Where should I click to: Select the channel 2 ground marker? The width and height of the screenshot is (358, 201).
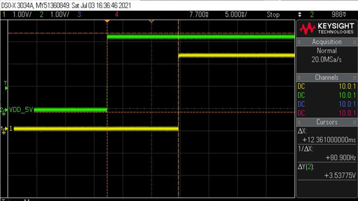4,111
